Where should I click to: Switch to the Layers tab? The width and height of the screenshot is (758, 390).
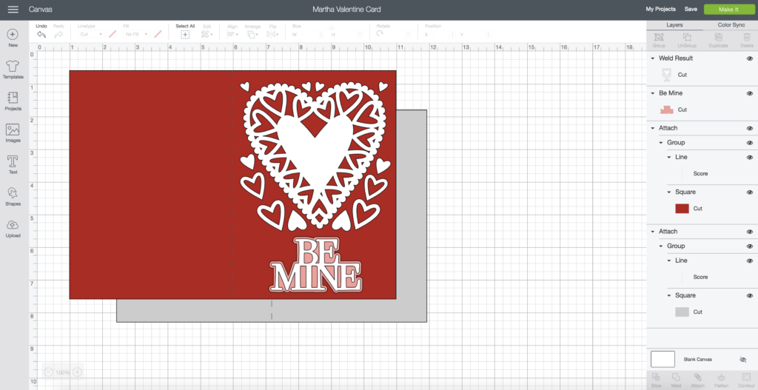point(674,24)
